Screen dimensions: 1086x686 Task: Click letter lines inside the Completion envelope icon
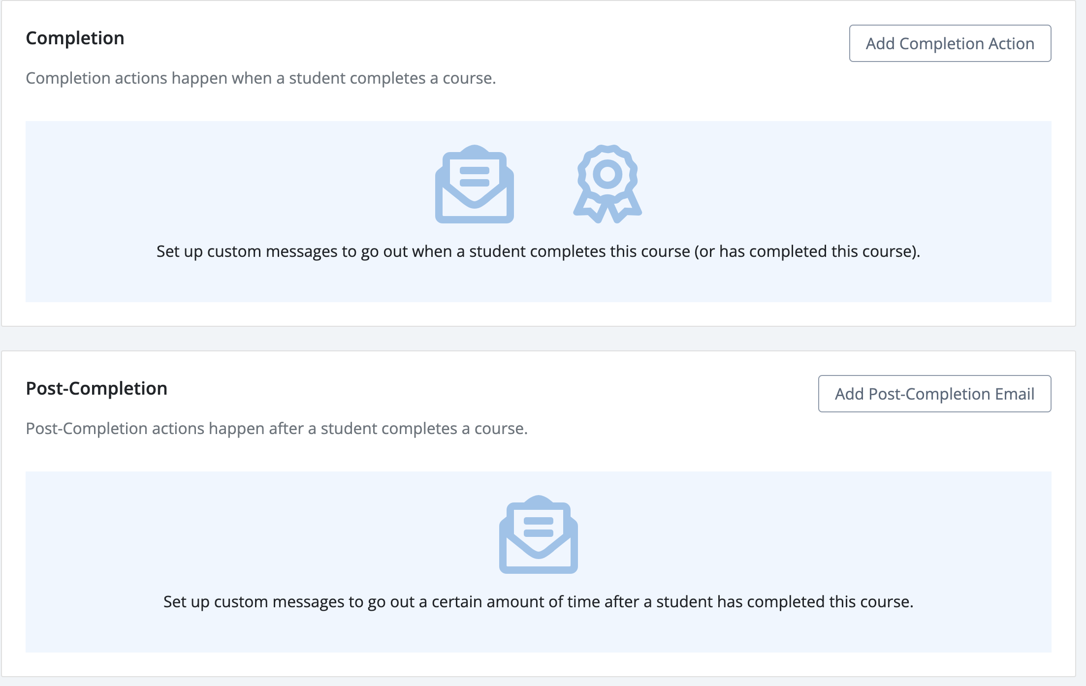click(474, 177)
